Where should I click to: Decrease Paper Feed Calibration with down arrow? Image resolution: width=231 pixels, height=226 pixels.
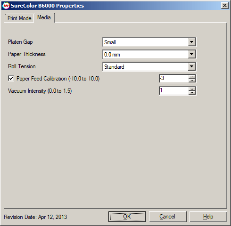click(x=192, y=81)
